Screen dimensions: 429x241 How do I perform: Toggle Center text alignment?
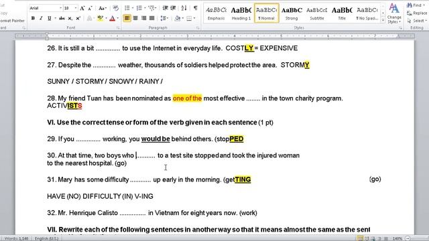tap(135, 18)
